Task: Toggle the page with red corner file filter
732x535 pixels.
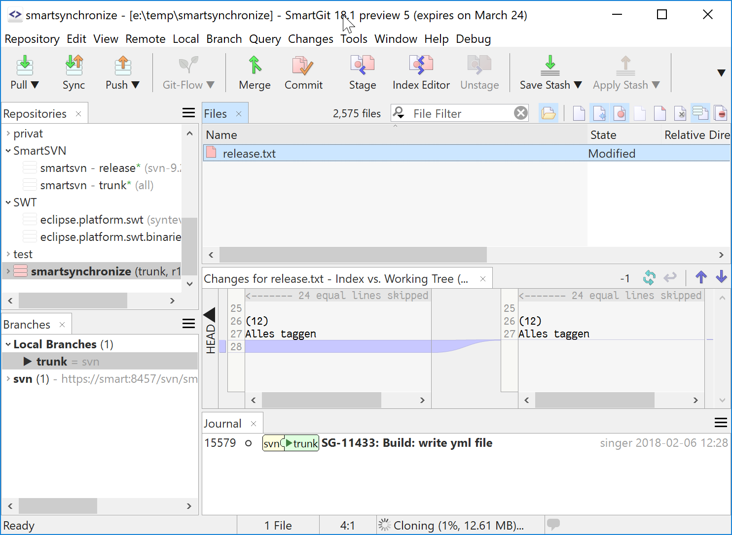Action: (660, 113)
